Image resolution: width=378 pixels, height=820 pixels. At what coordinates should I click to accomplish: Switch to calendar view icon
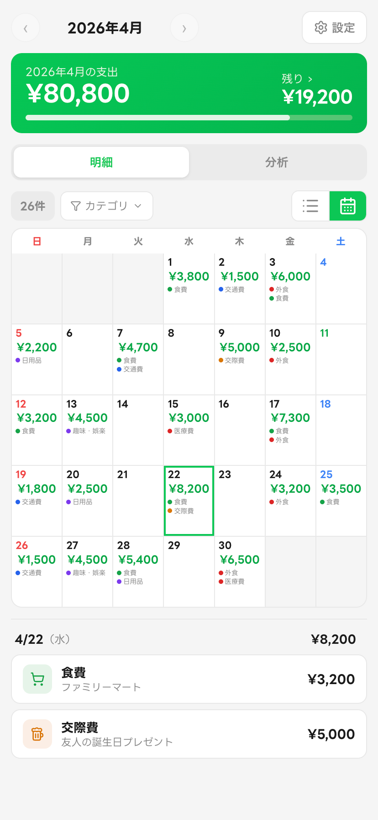click(x=348, y=206)
